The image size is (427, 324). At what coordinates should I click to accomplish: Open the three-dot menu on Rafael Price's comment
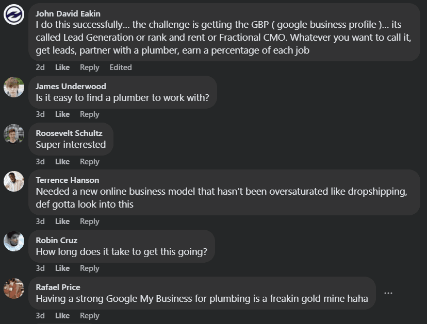coord(388,293)
